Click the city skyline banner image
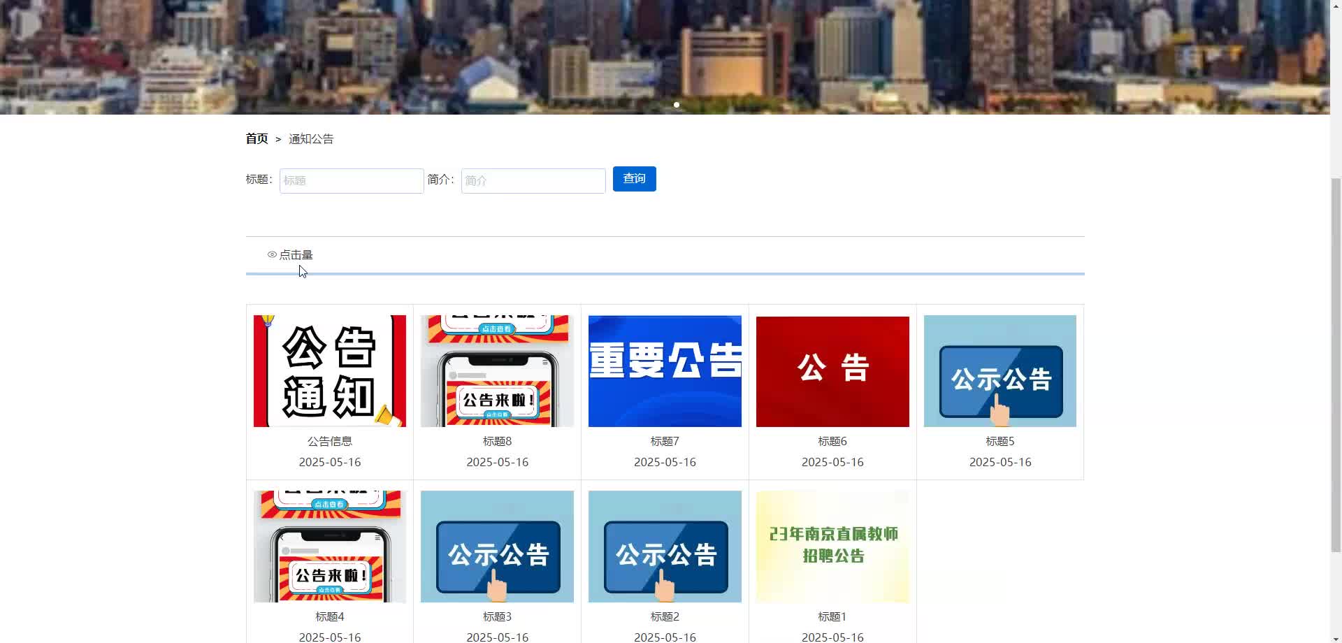Screen dimensions: 1342x643 point(665,56)
